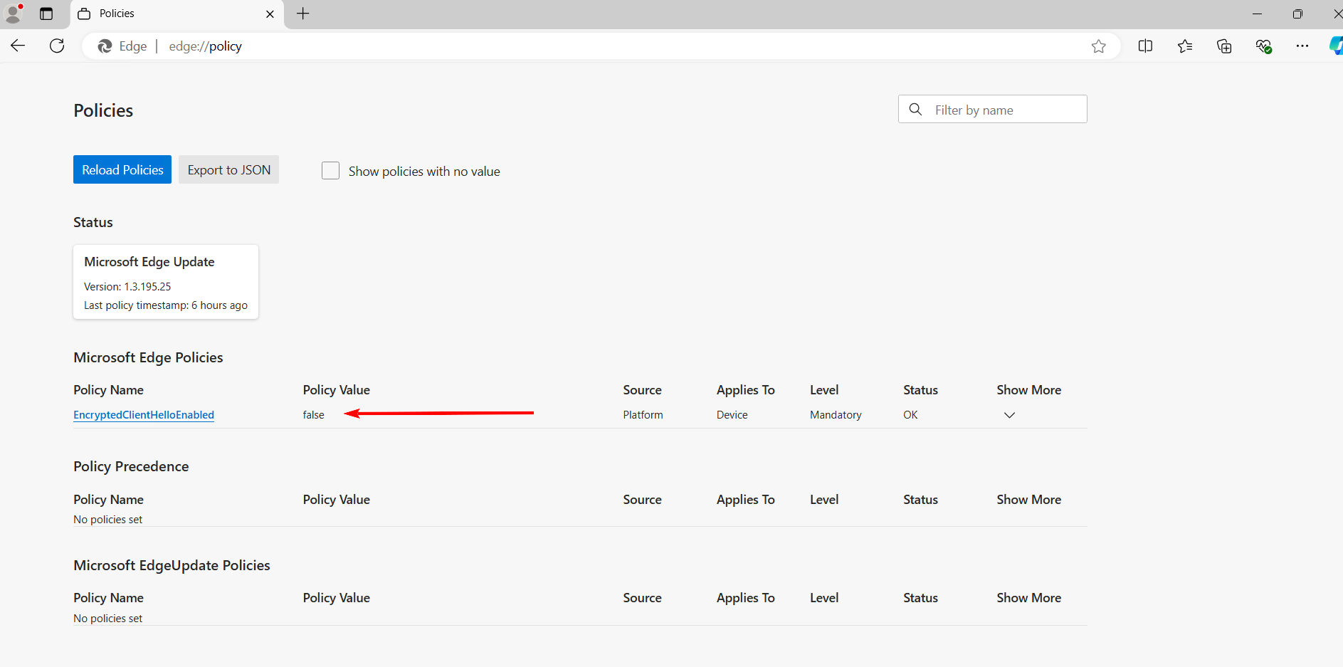1343x667 pixels.
Task: Open the profile avatar icon
Action: pos(14,13)
